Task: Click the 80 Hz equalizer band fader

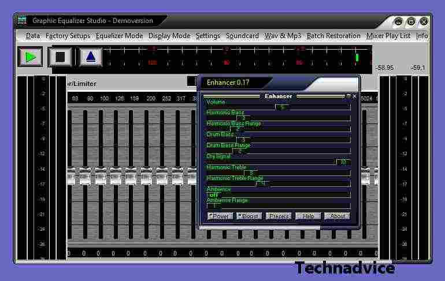Action: (85, 177)
